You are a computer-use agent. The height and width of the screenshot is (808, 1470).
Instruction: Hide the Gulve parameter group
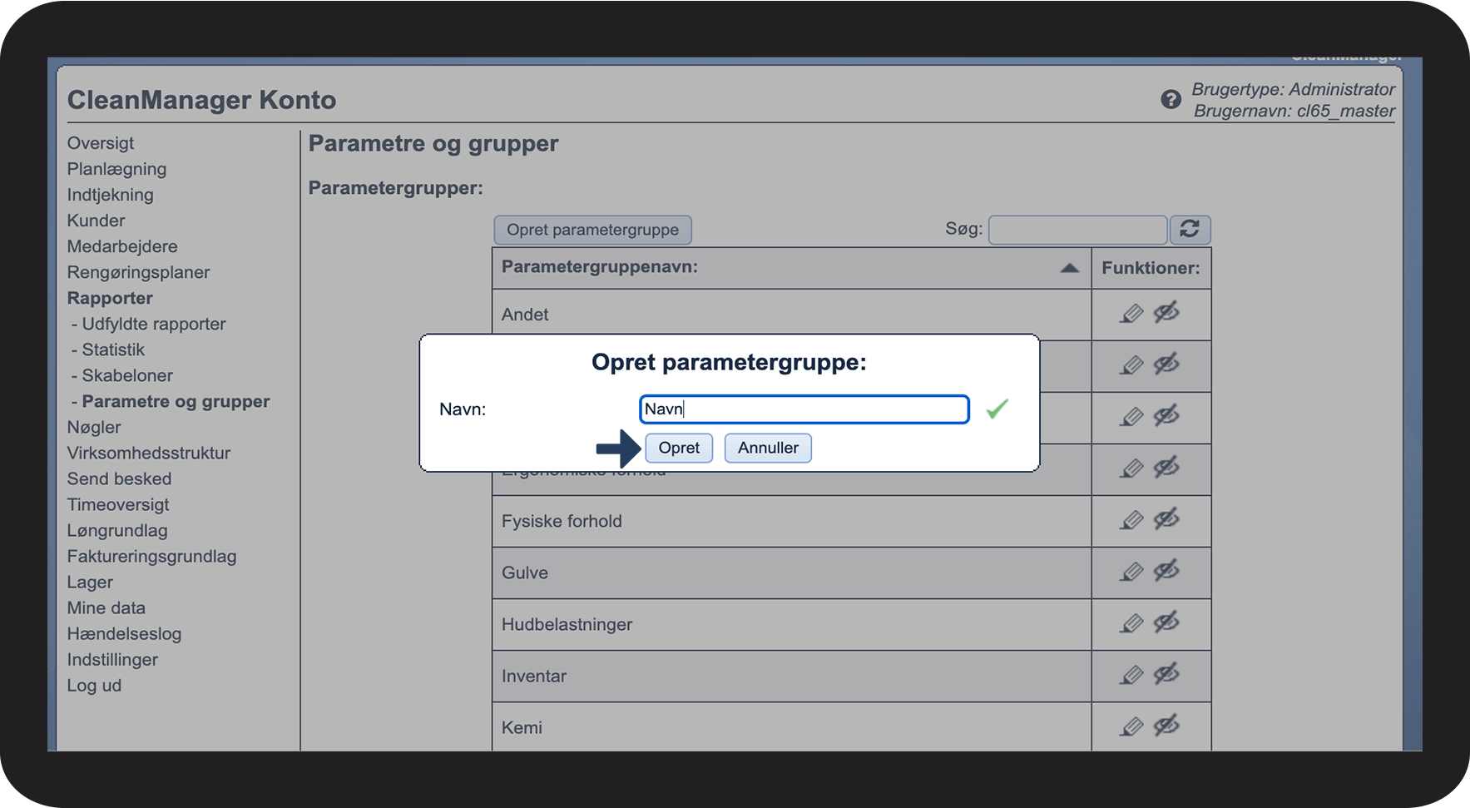tap(1166, 572)
